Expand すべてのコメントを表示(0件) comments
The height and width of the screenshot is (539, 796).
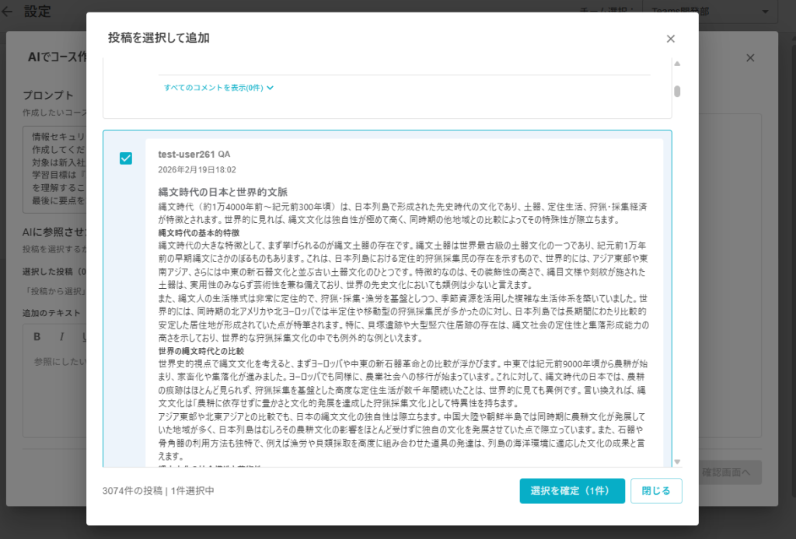[218, 88]
